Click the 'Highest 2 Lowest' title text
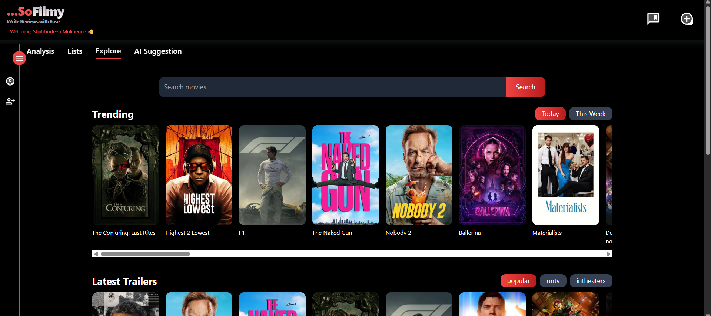711x316 pixels. pos(187,233)
